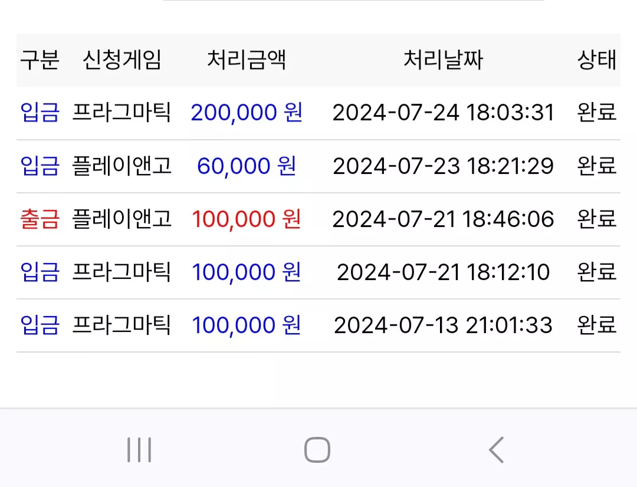Select the 신청게임 column header
Viewport: 637px width, 487px height.
tap(122, 60)
